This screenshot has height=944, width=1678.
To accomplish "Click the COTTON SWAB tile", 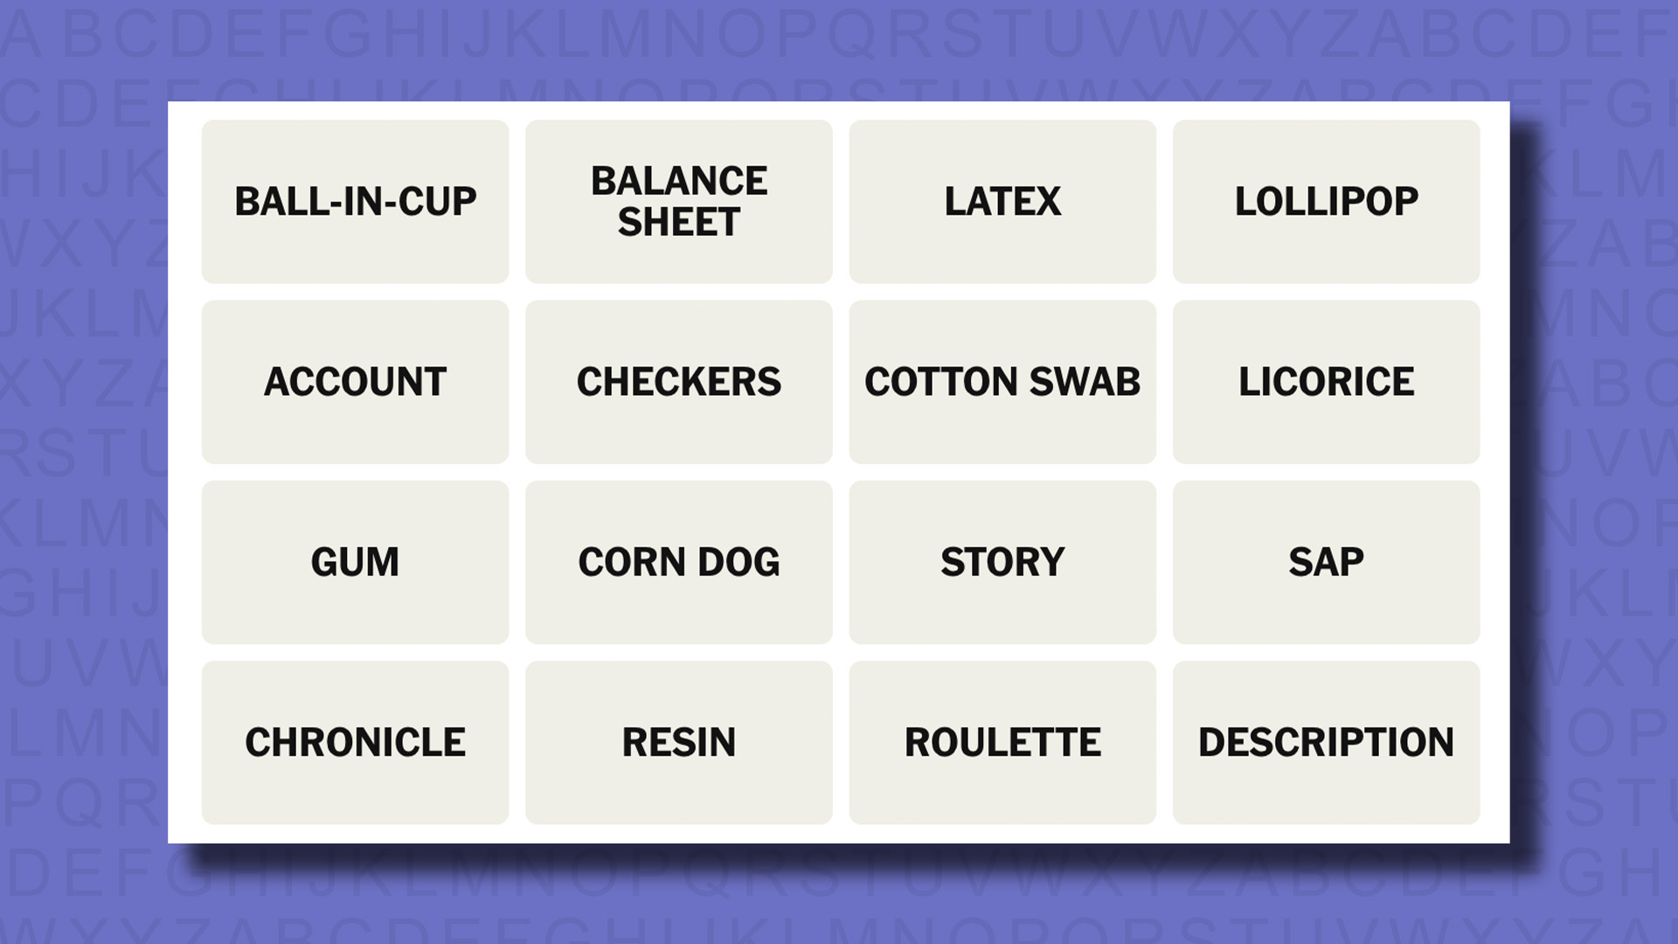I will 1002,380.
